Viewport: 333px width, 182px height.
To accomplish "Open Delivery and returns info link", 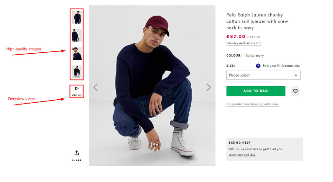I will click(x=244, y=43).
